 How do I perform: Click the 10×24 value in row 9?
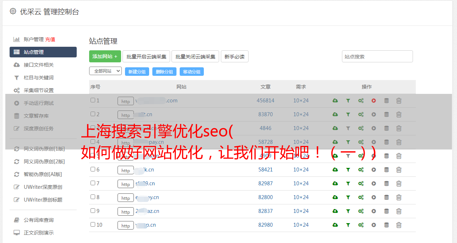tap(301, 211)
